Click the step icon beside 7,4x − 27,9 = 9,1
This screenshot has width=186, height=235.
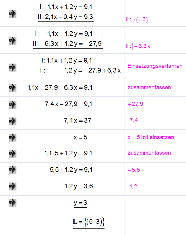click(12, 105)
